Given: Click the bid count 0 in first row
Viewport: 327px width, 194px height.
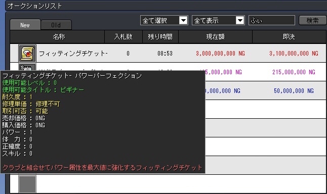Looking at the screenshot, I should point(128,54).
